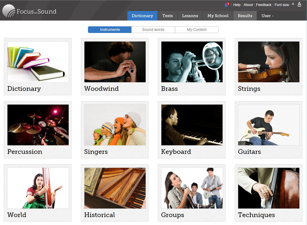Select the smaller font size A
The image size is (307, 225).
[293, 4]
